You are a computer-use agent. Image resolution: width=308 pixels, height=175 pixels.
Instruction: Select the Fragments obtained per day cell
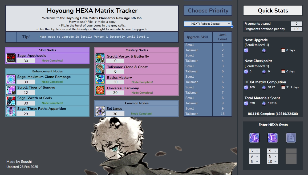pyautogui.click(x=296, y=29)
